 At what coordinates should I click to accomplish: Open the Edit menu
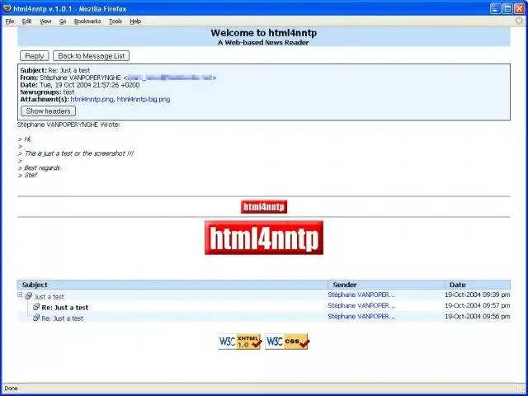point(26,21)
